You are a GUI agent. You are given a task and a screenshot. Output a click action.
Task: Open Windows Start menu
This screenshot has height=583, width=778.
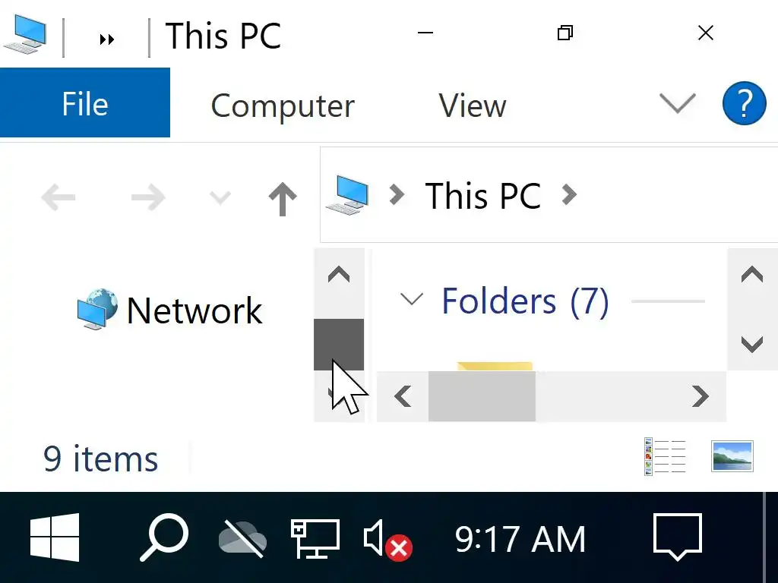pos(55,537)
